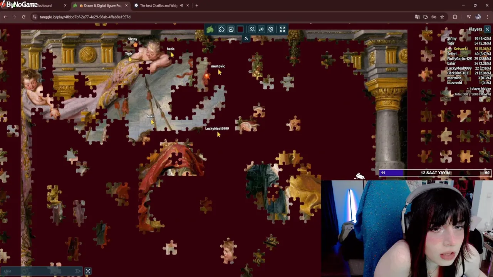
Task: Send the chat message with arrow icon
Action: [x=78, y=271]
